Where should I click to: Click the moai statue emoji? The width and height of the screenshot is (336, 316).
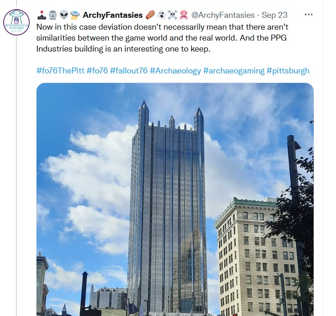(x=53, y=15)
